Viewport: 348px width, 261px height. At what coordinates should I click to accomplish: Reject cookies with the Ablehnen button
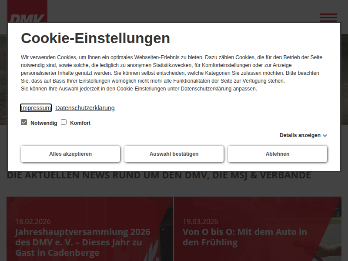278,154
